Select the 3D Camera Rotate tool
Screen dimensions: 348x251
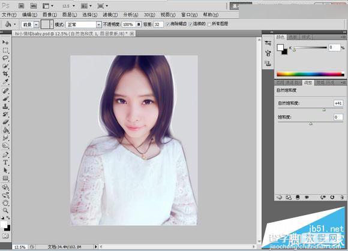[5, 195]
